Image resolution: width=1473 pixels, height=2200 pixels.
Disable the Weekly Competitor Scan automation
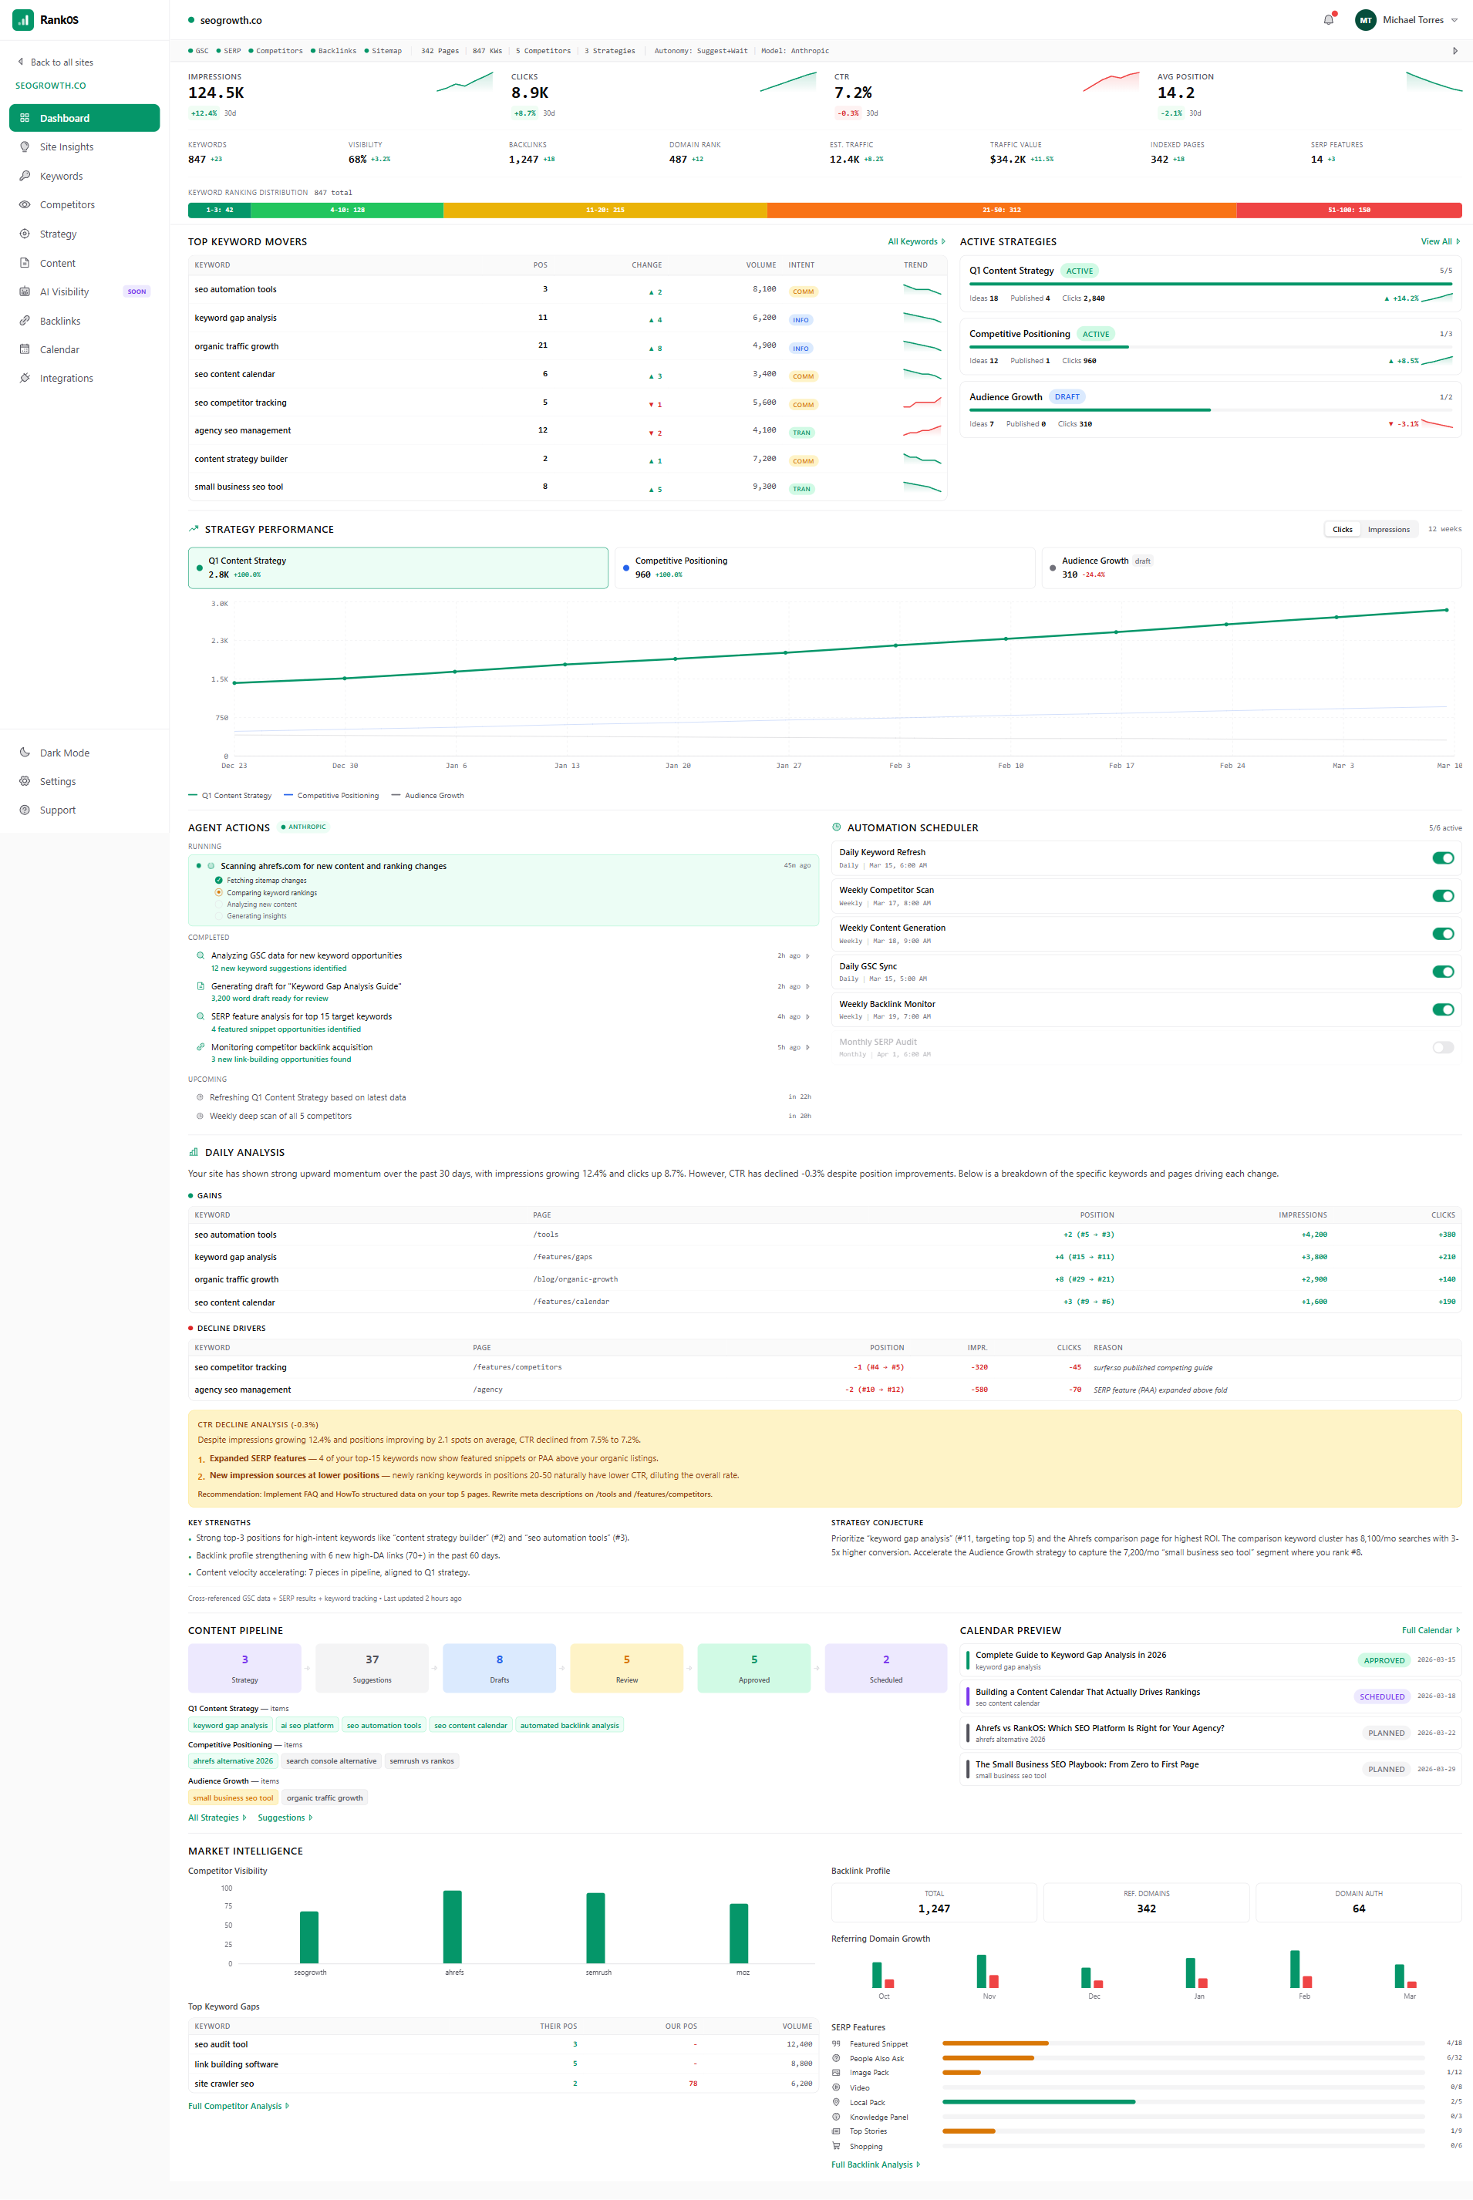[x=1442, y=895]
